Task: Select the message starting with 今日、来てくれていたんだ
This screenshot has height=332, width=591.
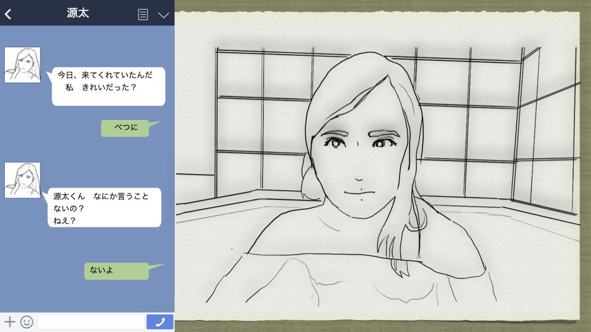Action: [x=108, y=86]
